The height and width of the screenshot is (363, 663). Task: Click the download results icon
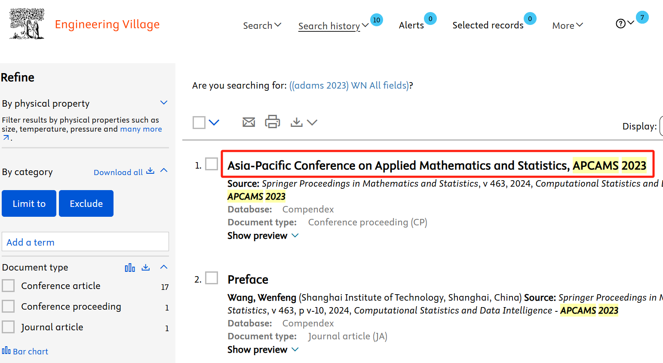tap(296, 123)
